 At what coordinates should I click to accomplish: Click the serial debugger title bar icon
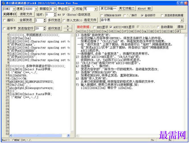tap(3, 3)
